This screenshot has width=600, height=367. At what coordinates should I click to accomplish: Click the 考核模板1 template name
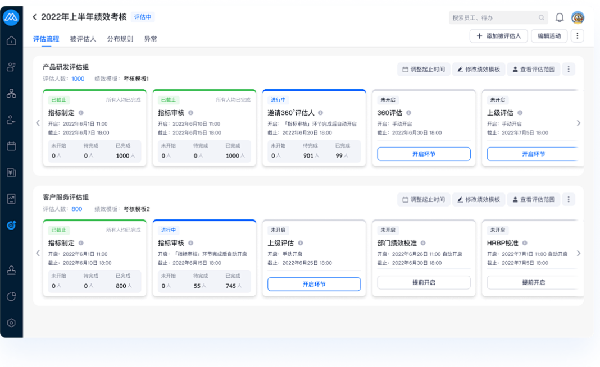(136, 79)
